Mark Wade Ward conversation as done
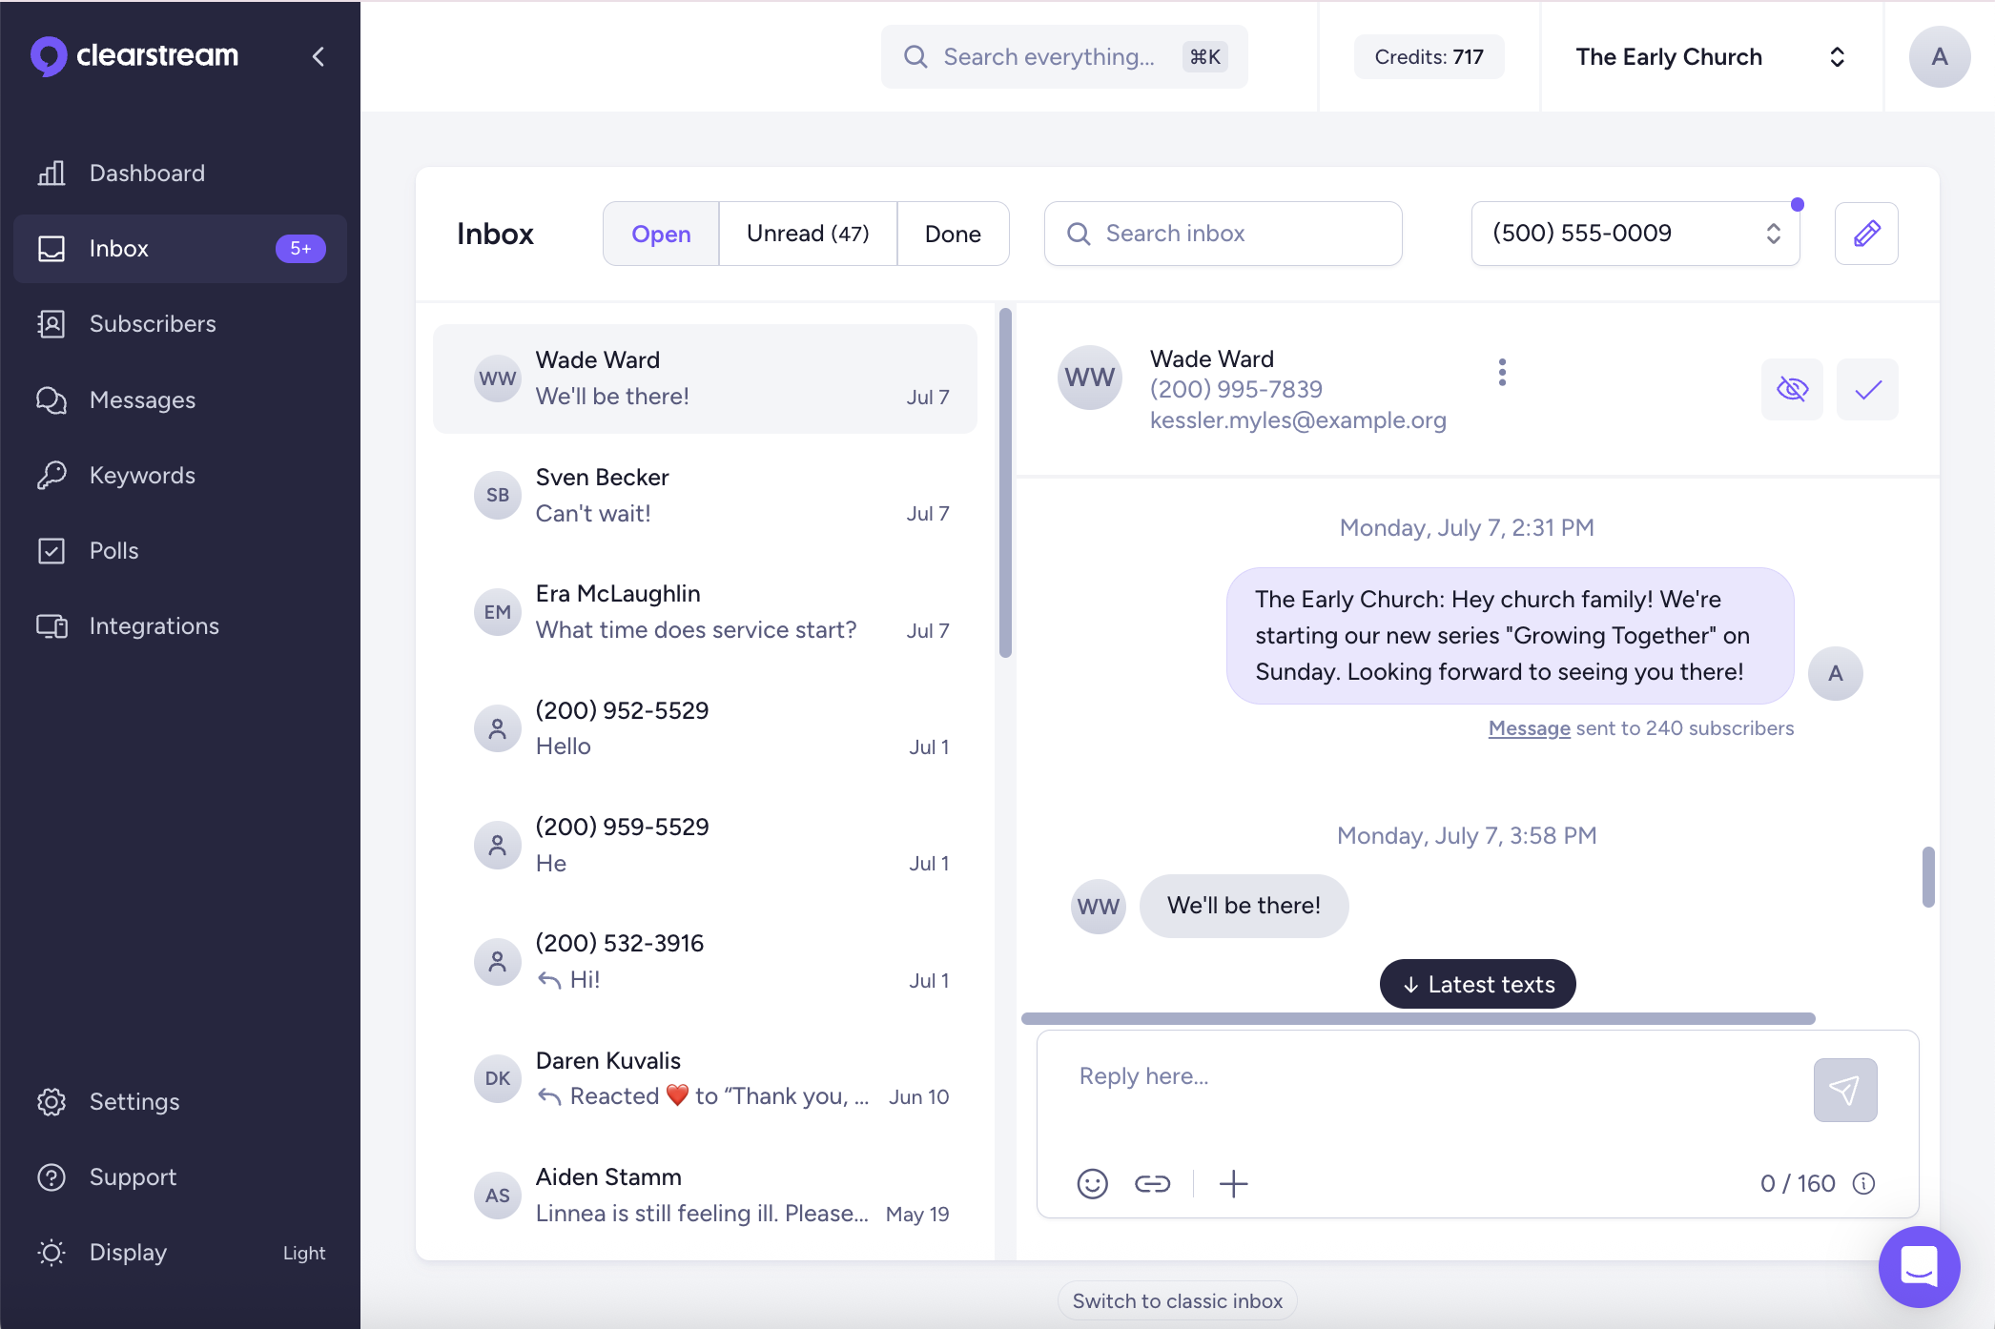Screen dimensions: 1995x1329 pos(1867,389)
